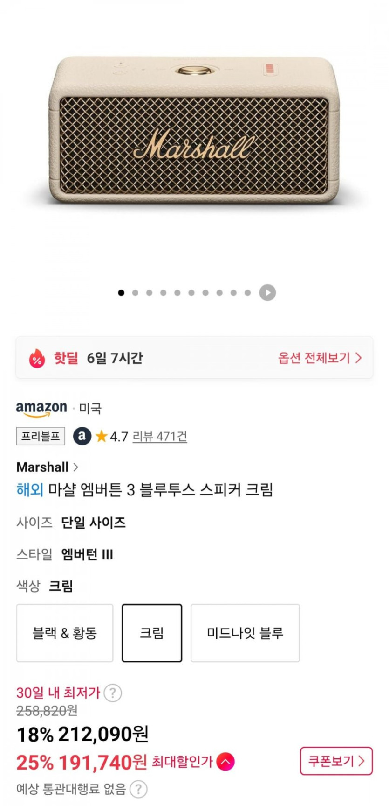Go to second carousel image dot
Screen dimensions: 389x806
pos(135,293)
